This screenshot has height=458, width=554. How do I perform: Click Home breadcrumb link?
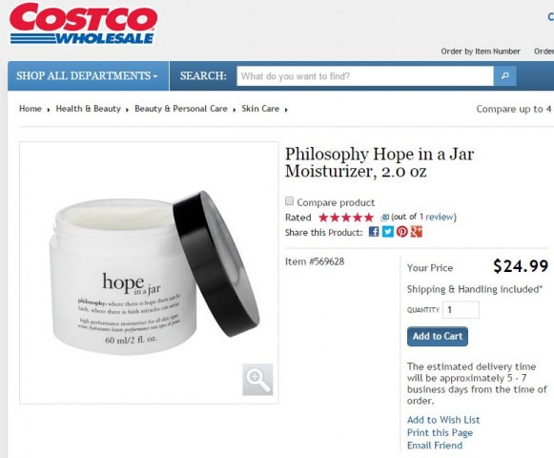pos(31,109)
